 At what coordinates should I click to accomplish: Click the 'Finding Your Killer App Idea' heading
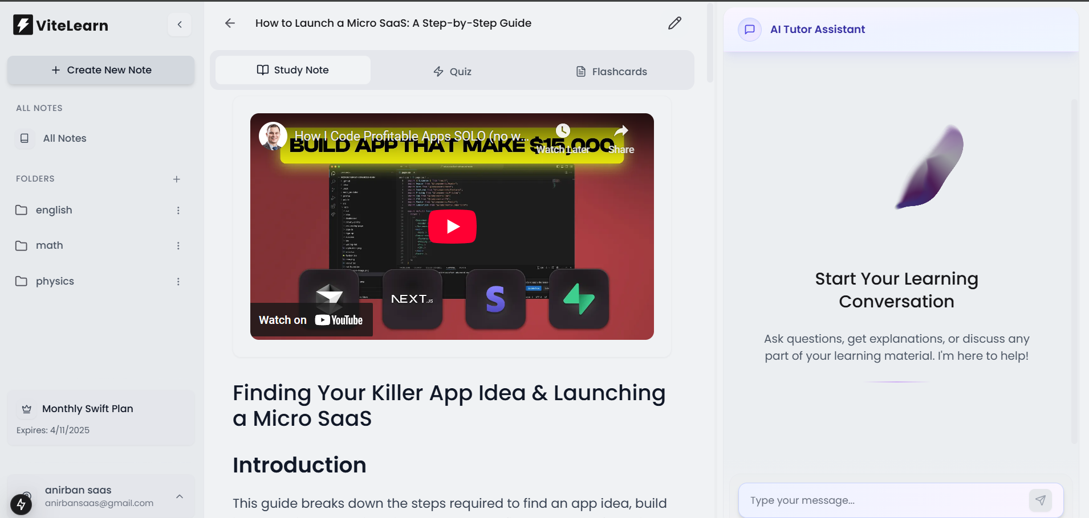click(x=449, y=405)
